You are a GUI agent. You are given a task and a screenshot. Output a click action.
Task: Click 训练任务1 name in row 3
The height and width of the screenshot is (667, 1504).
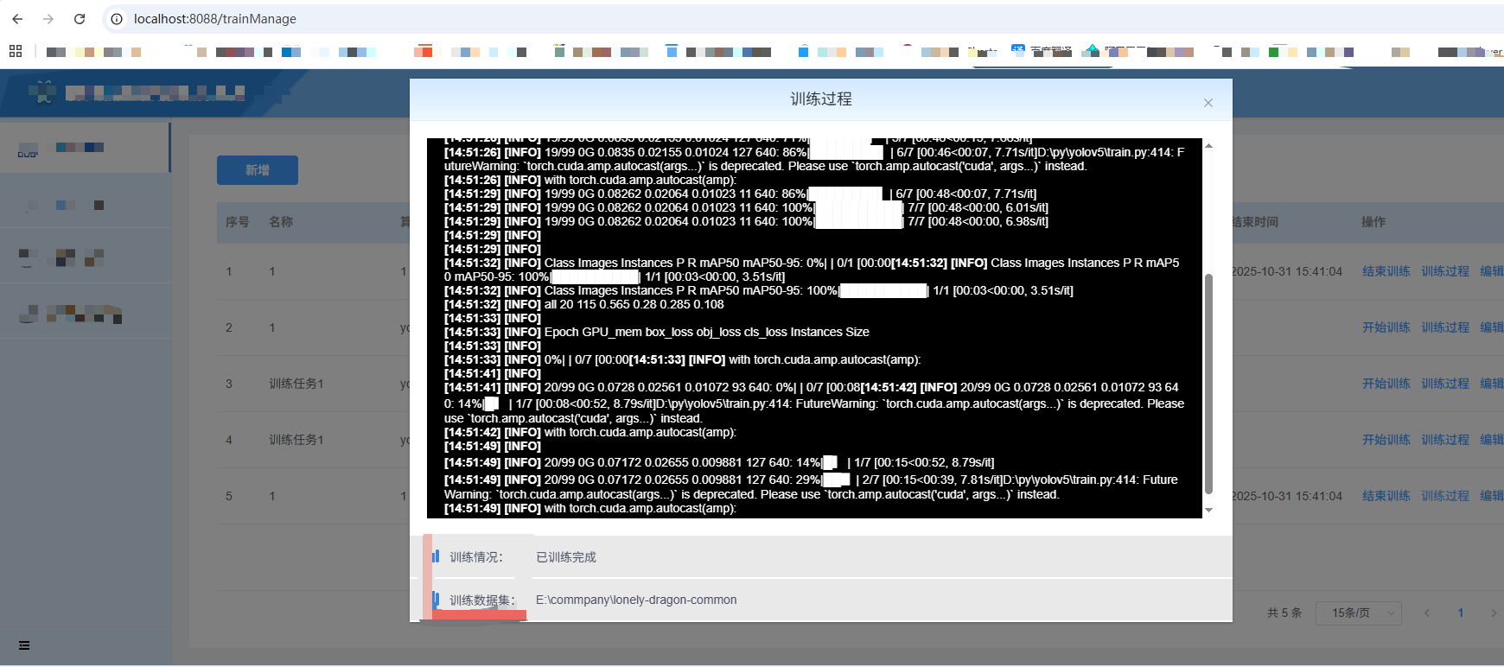pyautogui.click(x=296, y=384)
